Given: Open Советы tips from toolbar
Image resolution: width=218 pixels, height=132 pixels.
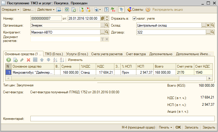Looking at the screenshot, I should tap(135, 10).
